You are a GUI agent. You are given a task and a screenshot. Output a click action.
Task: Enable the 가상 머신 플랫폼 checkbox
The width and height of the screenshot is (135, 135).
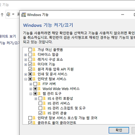30,50
